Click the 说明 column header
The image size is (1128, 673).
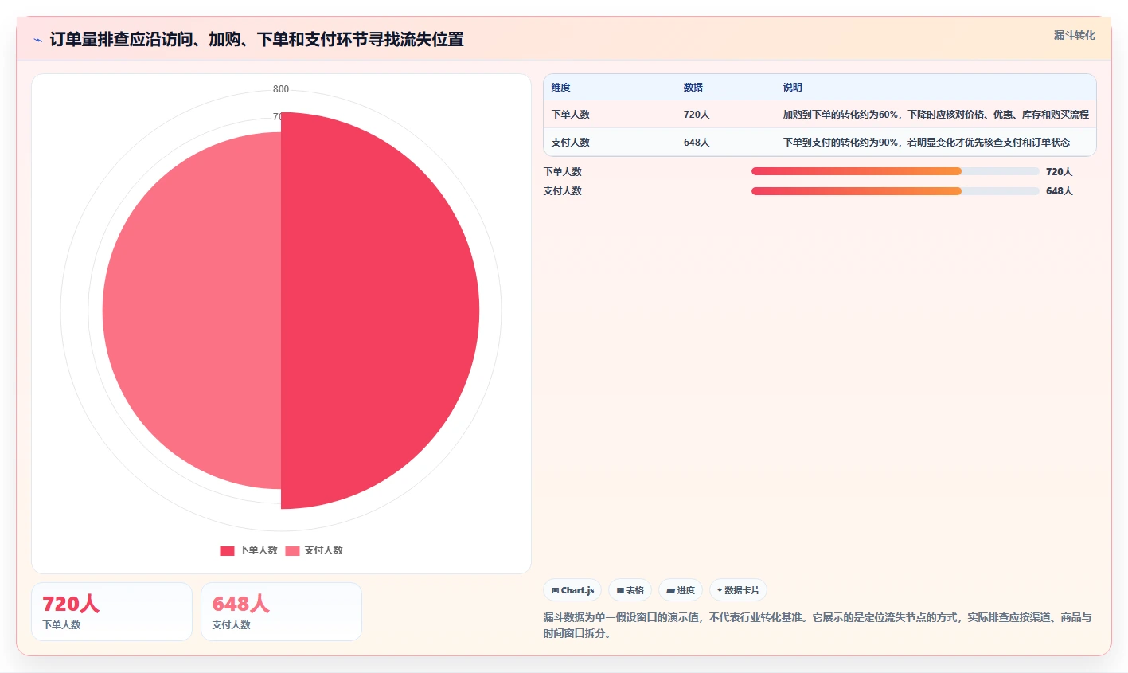pos(792,88)
